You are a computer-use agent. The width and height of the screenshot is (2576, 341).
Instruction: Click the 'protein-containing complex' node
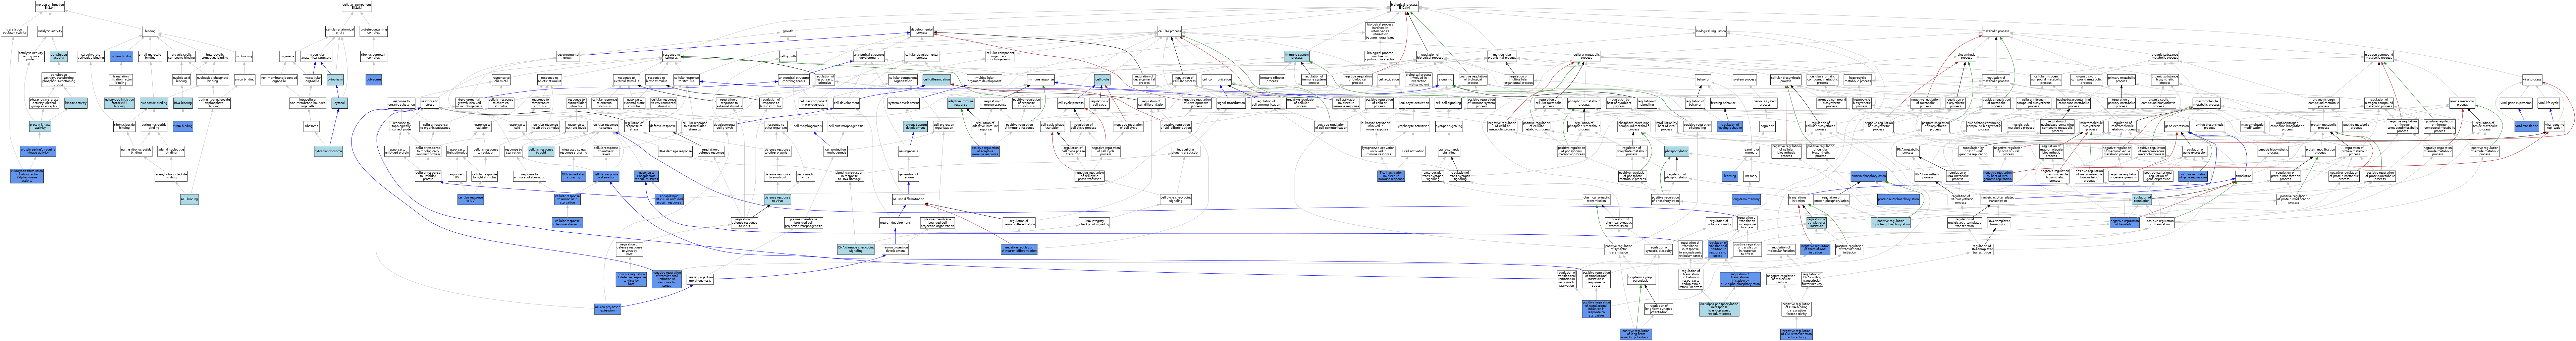pos(374,31)
